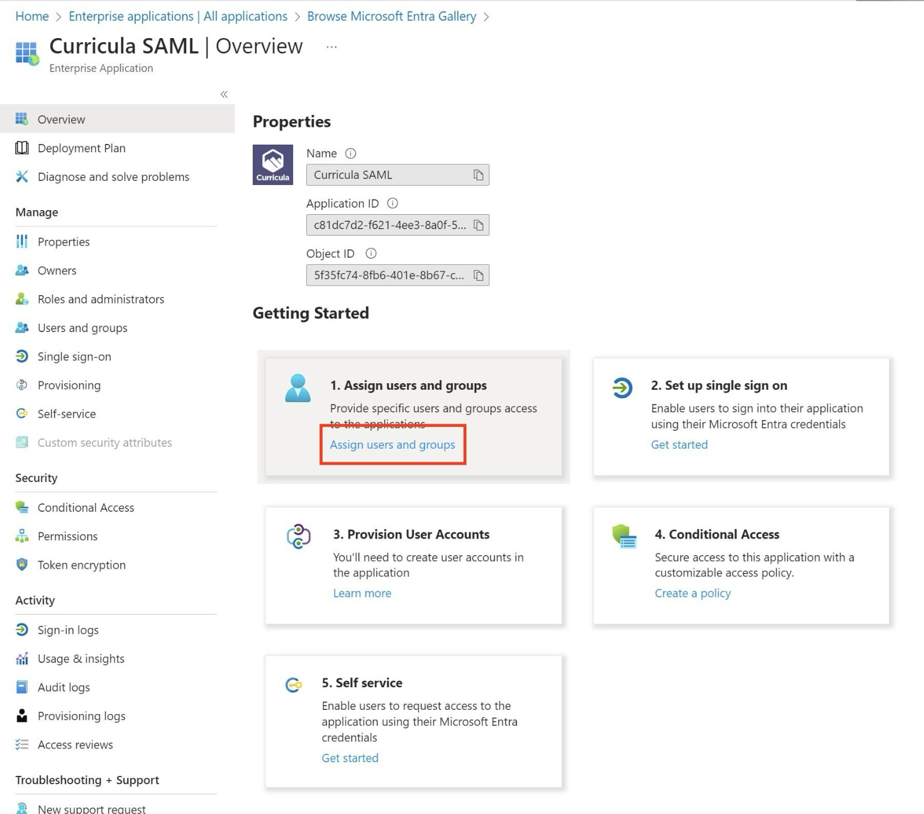Click Get started under Set up single sign on
This screenshot has height=814, width=924.
[679, 444]
